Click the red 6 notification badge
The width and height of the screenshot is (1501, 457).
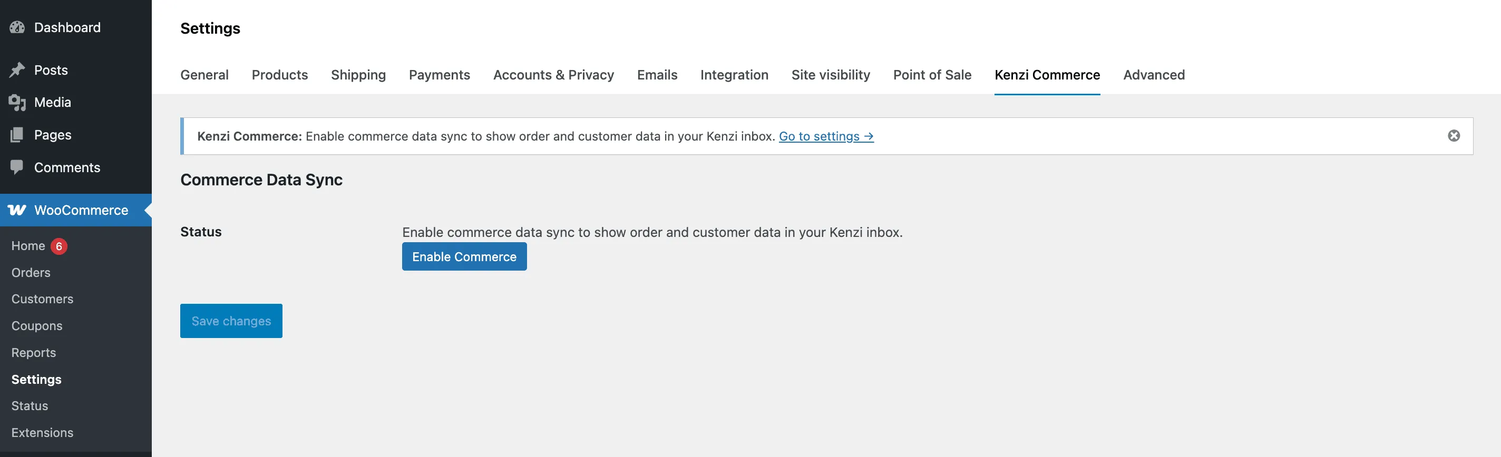(59, 246)
